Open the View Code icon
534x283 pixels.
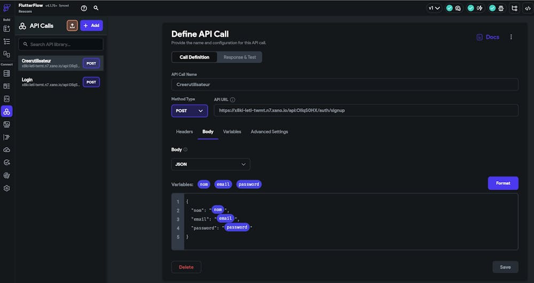[528, 8]
